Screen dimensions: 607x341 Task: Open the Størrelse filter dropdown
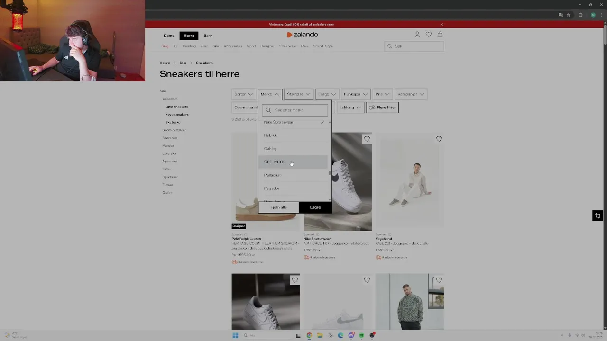click(299, 94)
